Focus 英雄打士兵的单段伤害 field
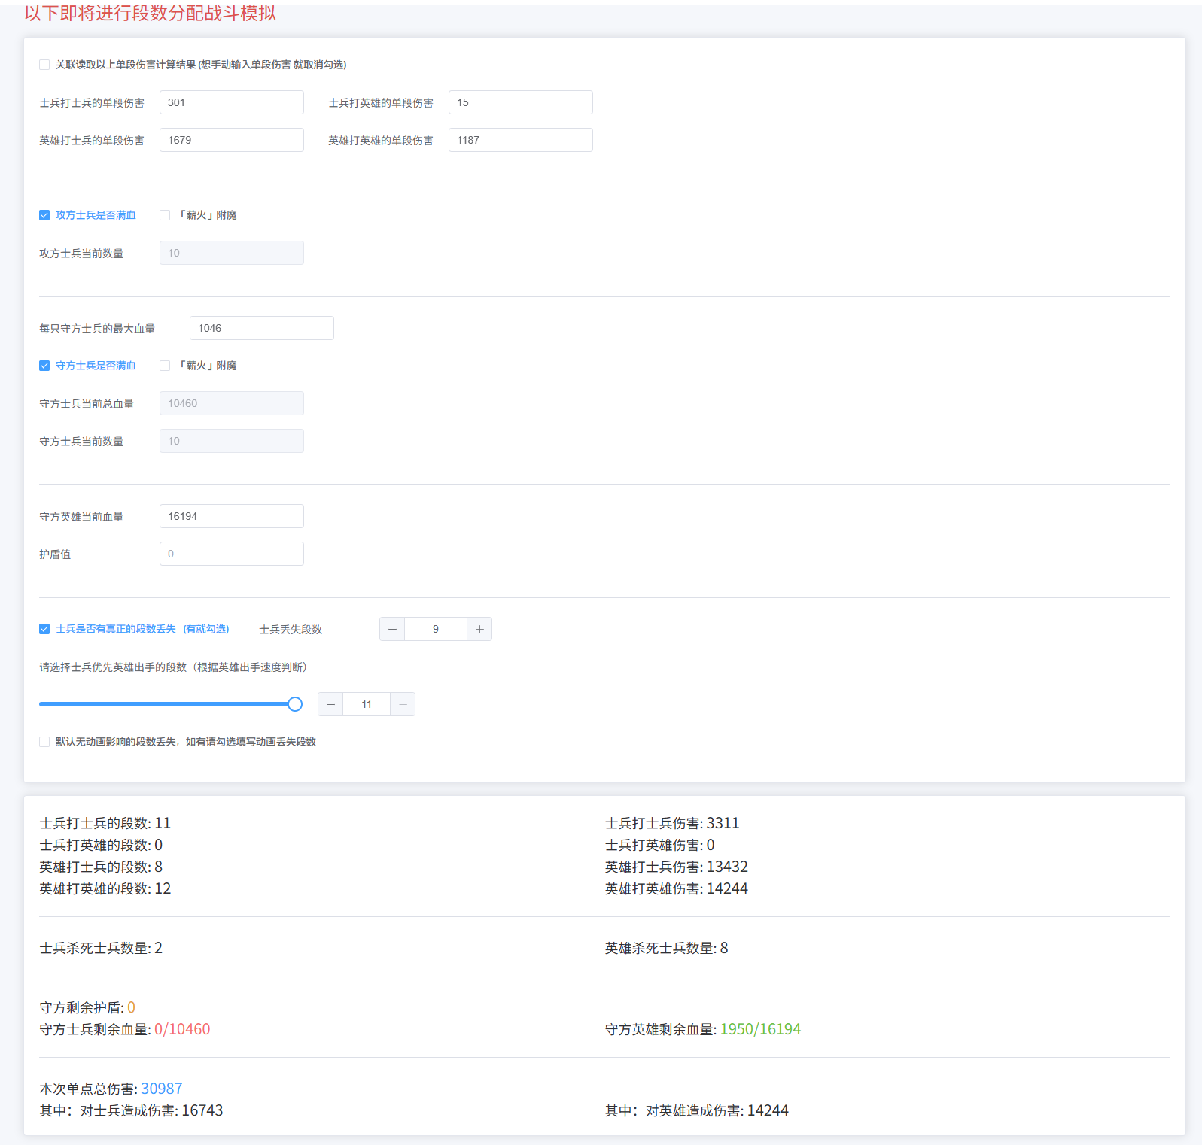Screen dimensions: 1202x1145 pos(232,140)
